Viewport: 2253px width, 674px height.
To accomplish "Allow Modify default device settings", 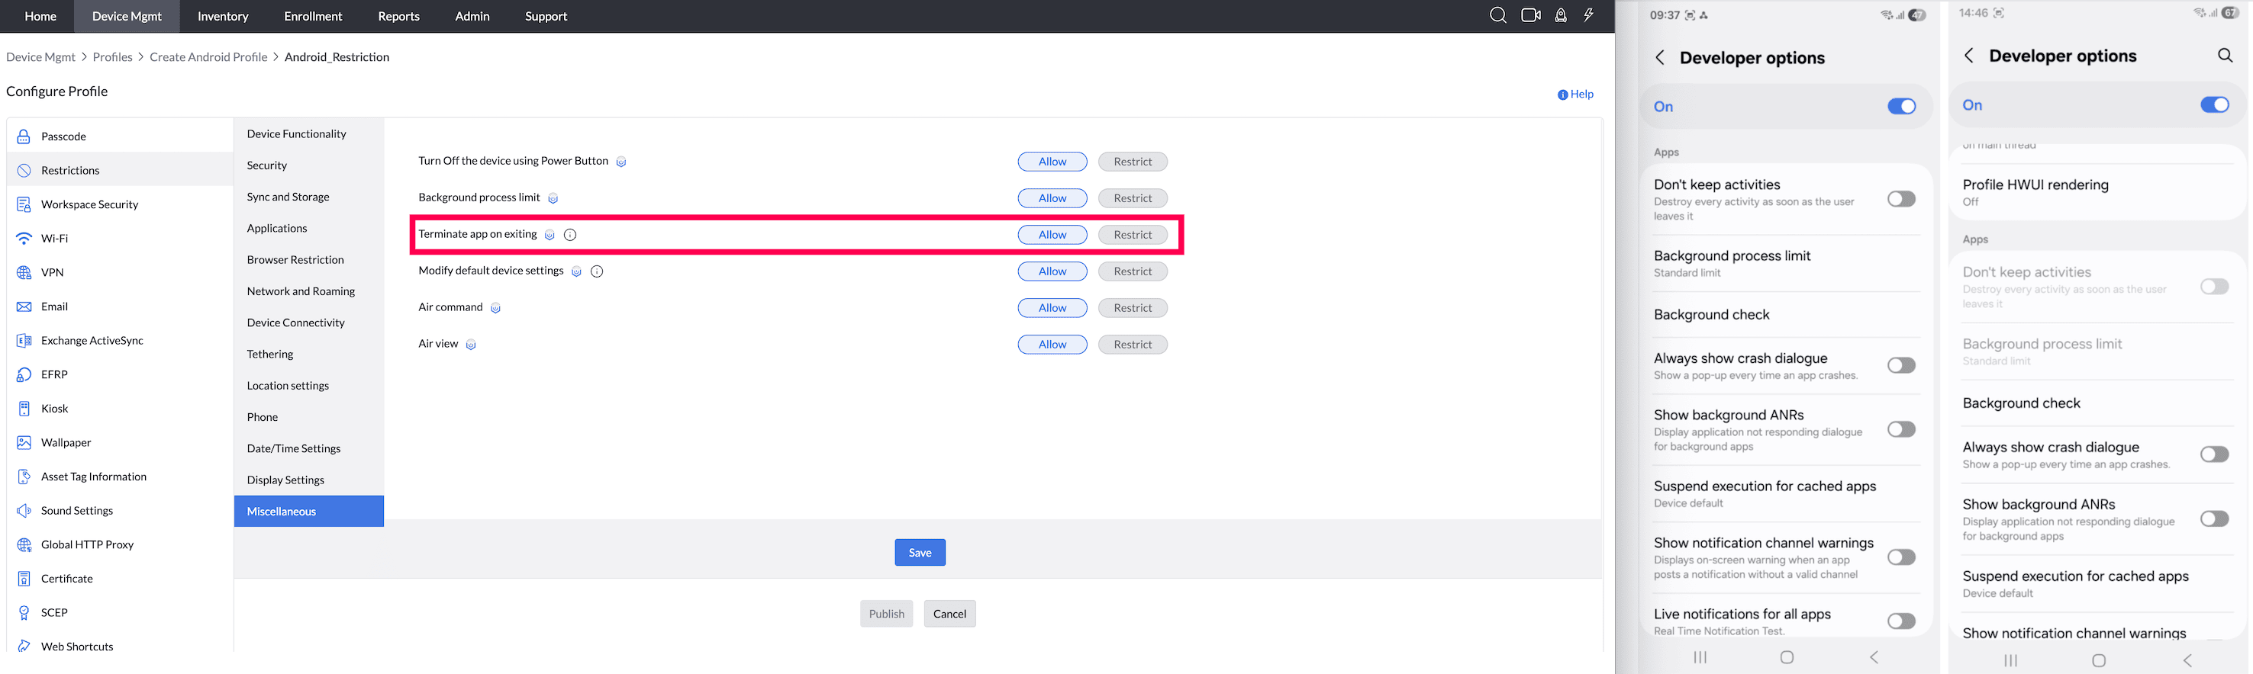I will 1052,271.
